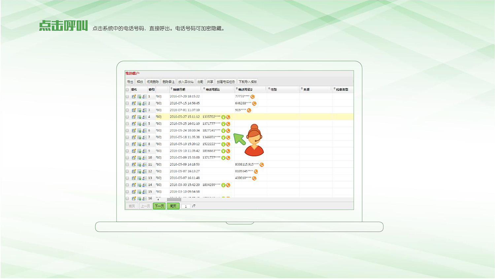Image resolution: width=495 pixels, height=279 pixels.
Task: Click green SMS icon beside 1335702****
Action: pyautogui.click(x=223, y=117)
